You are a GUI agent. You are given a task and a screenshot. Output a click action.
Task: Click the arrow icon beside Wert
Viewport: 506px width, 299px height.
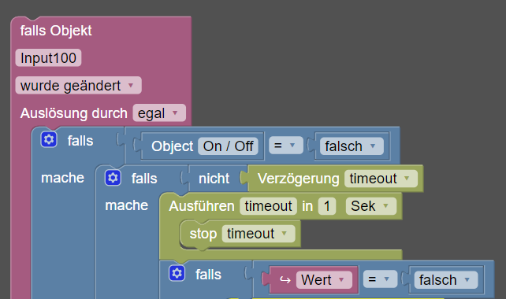[285, 279]
